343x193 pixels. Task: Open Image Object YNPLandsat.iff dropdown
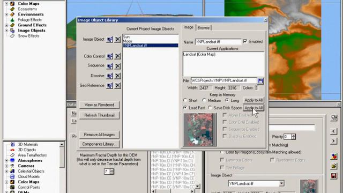coord(281,183)
